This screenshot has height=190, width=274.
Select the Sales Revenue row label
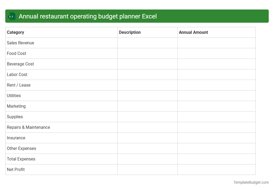tap(20, 43)
